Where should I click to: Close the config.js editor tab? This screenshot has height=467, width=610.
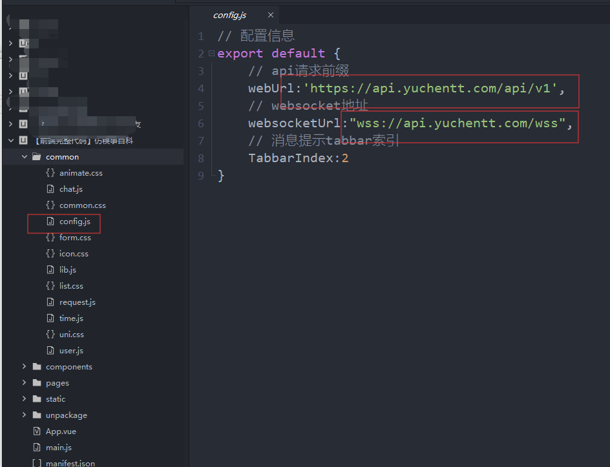pos(271,15)
